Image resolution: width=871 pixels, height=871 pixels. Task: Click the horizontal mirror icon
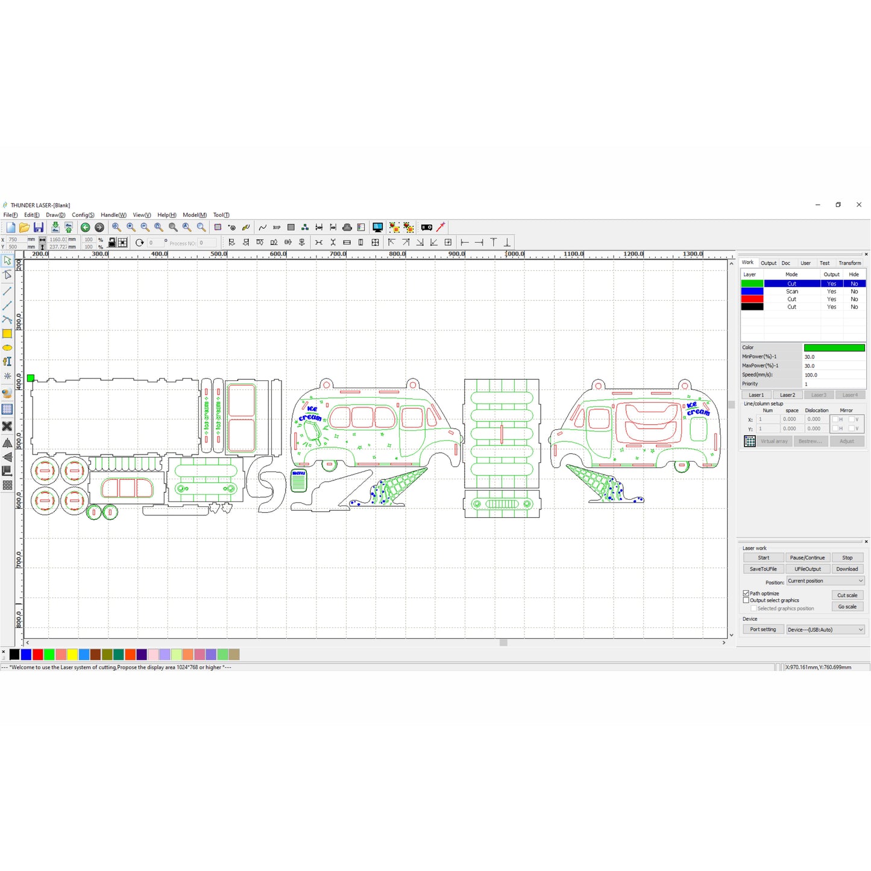[x=8, y=443]
